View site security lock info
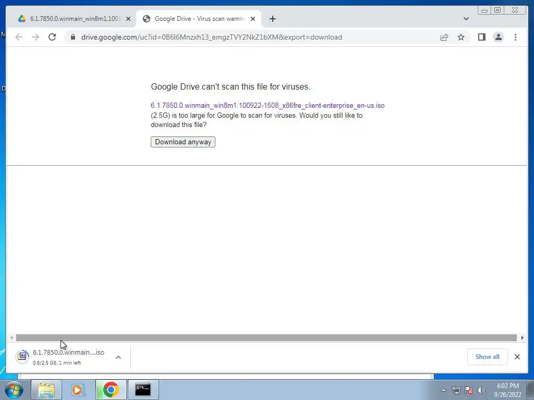Viewport: 534px width, 400px height. click(x=73, y=37)
